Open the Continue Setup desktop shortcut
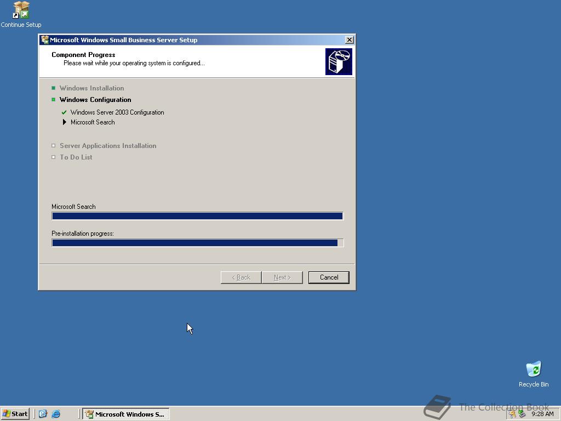561x421 pixels. [x=21, y=14]
